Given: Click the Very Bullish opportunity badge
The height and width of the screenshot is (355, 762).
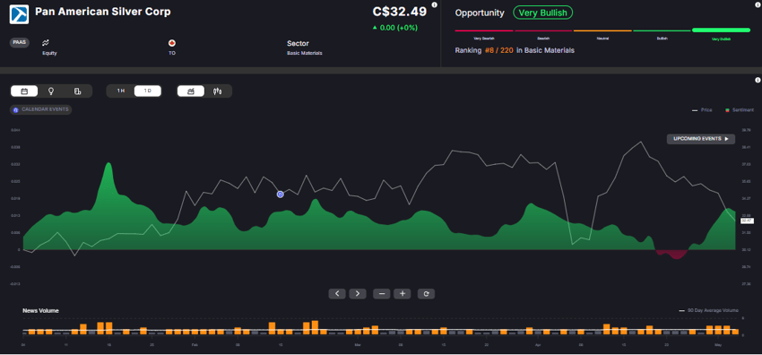Looking at the screenshot, I should (x=543, y=13).
